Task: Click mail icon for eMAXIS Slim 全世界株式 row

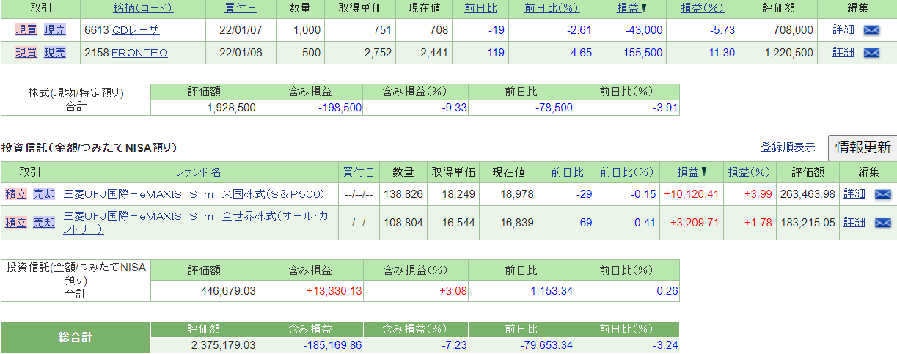Action: pos(882,223)
